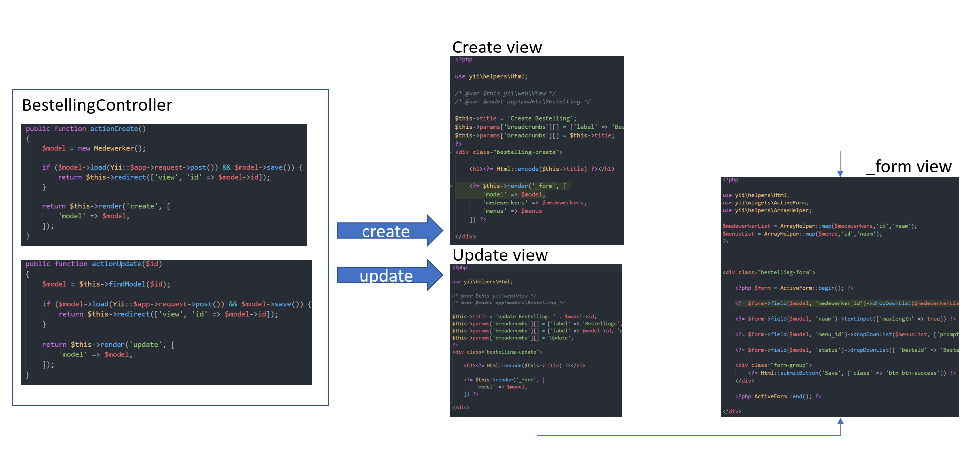The width and height of the screenshot is (970, 455).
Task: Click arrowhead pointing down at _form view
Action: 840,173
